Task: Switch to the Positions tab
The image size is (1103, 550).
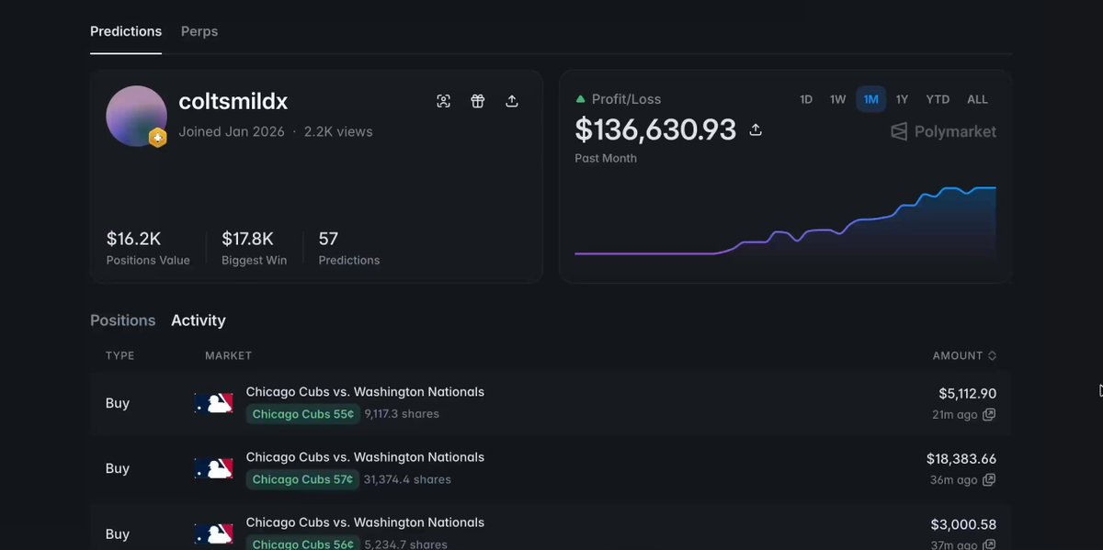Action: tap(123, 320)
